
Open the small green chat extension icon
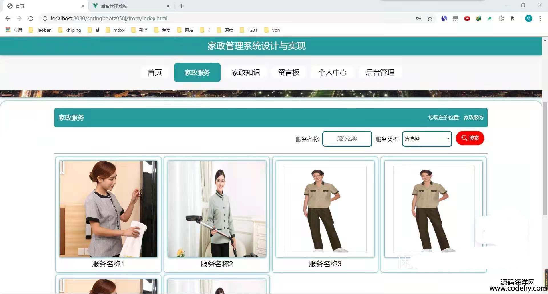(x=490, y=19)
